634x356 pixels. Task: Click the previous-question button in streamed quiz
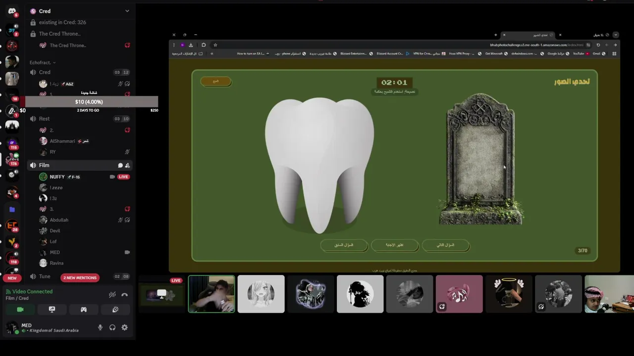click(x=344, y=245)
